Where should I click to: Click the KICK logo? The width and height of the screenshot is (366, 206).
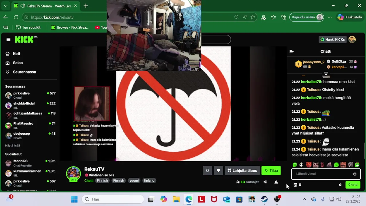point(26,39)
